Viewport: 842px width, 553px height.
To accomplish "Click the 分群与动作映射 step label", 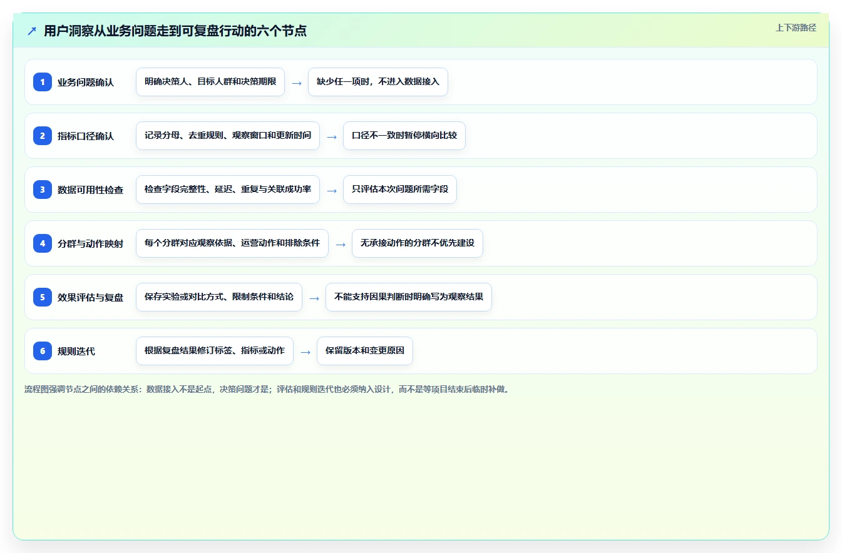I will tap(90, 243).
